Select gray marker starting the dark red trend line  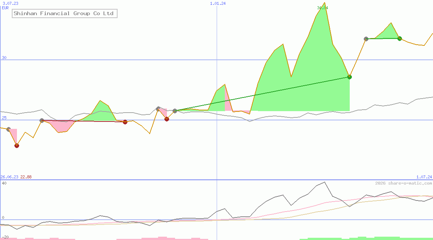coord(42,120)
